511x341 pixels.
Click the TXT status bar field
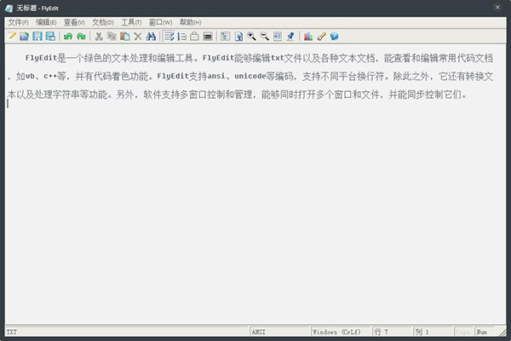[127, 332]
